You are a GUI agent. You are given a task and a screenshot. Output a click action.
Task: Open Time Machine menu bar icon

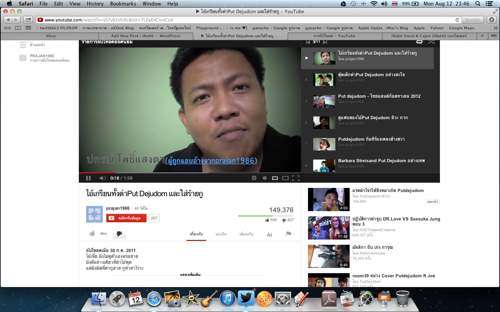pyautogui.click(x=353, y=4)
